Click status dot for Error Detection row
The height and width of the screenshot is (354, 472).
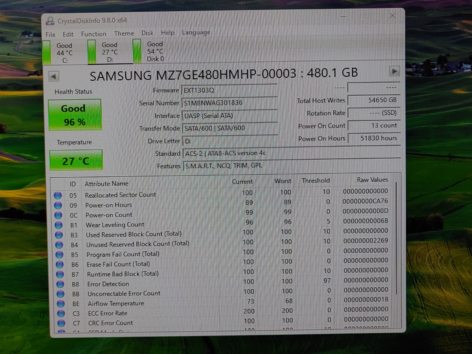click(60, 284)
